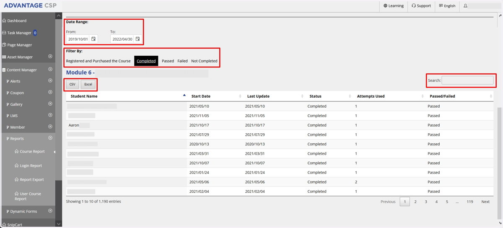This screenshot has height=228, width=503.
Task: Go to pagination page 2
Action: 415,202
